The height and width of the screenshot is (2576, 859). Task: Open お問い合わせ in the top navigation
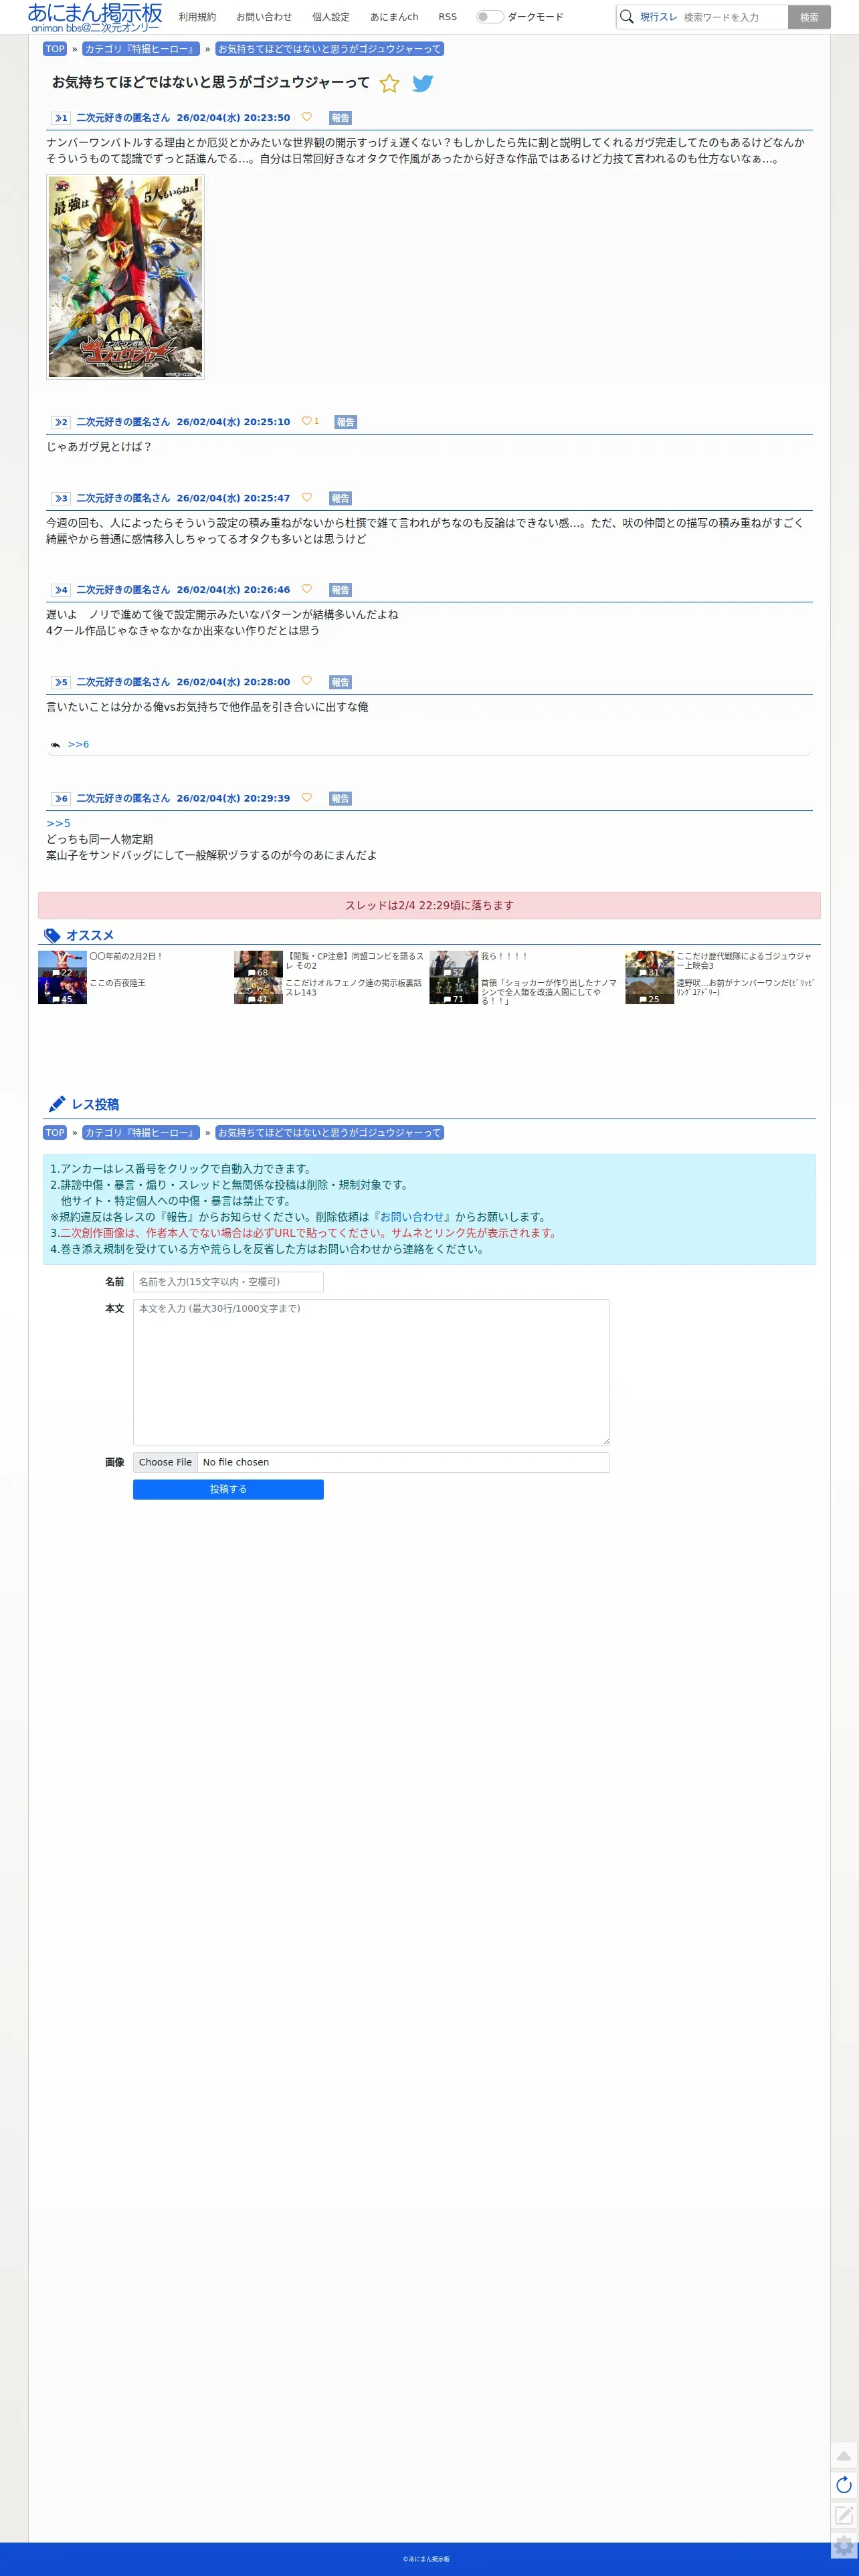point(264,17)
